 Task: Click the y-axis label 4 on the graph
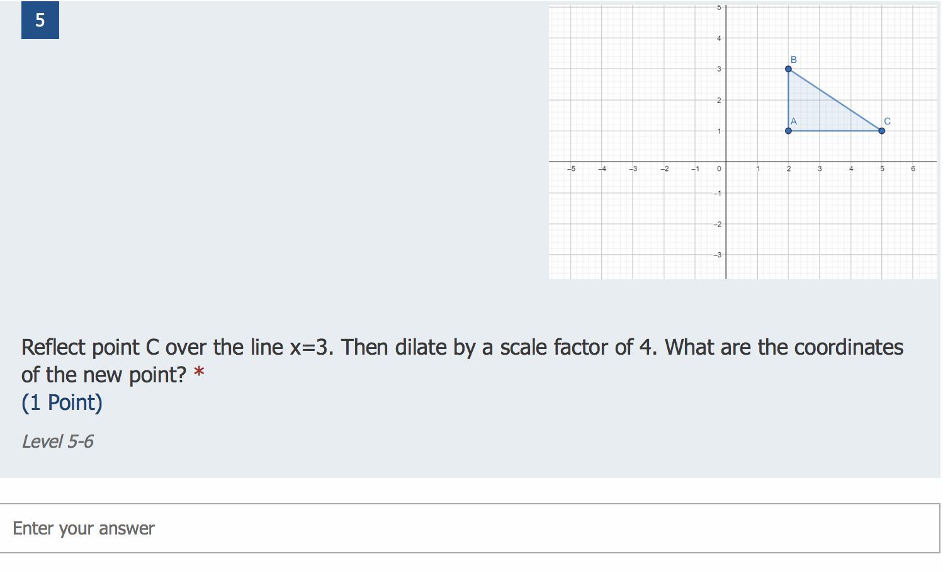[719, 38]
